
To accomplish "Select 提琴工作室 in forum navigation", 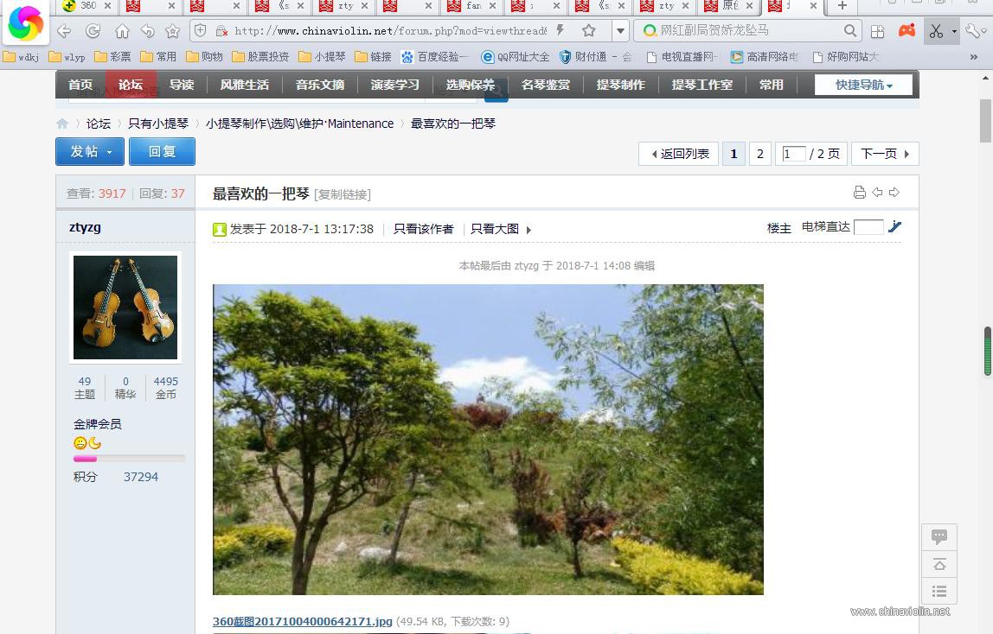I will (702, 85).
